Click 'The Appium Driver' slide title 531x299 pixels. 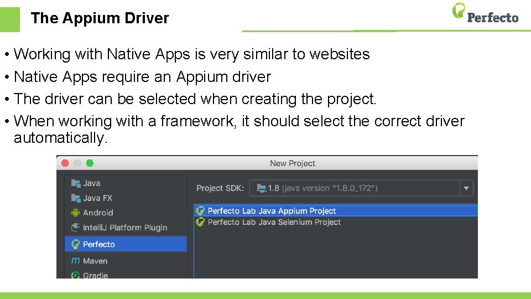pyautogui.click(x=100, y=18)
